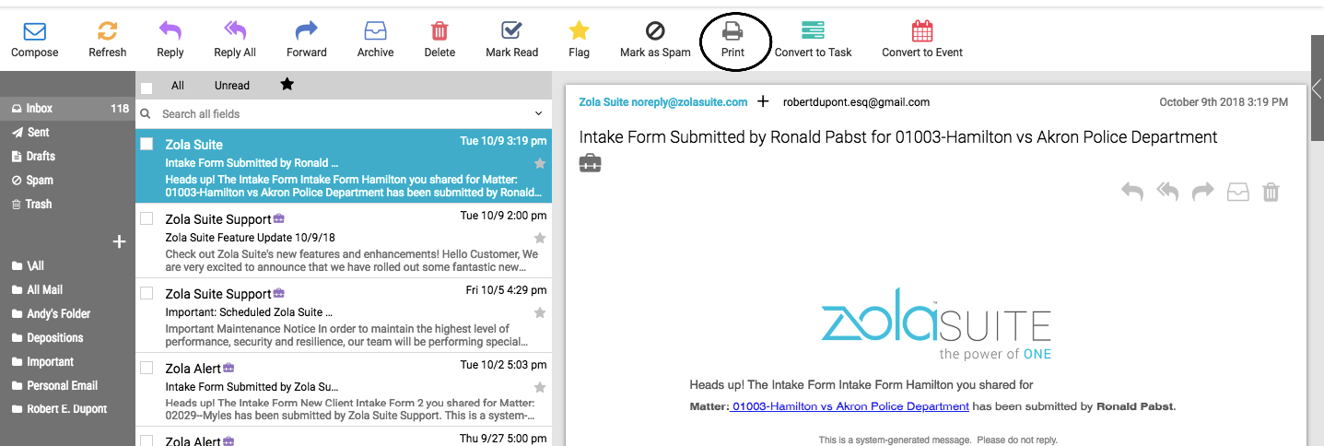This screenshot has height=446, width=1324.
Task: Collapse the right side panel arrow
Action: pos(1318,88)
